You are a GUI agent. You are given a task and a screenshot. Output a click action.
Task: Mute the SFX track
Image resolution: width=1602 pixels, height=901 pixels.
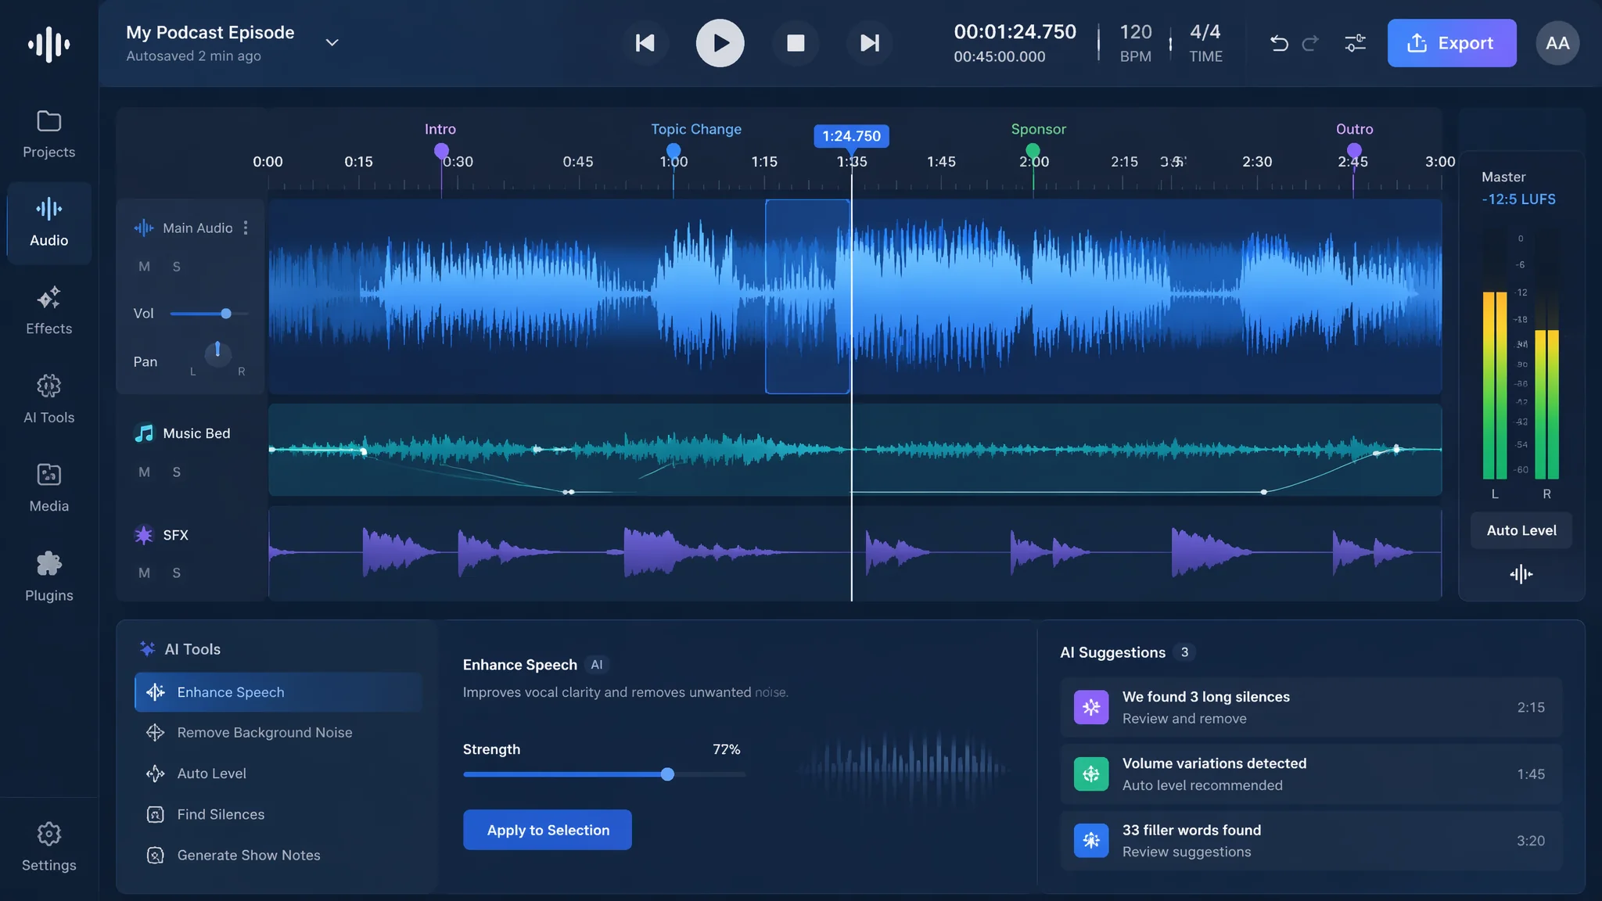pyautogui.click(x=144, y=573)
